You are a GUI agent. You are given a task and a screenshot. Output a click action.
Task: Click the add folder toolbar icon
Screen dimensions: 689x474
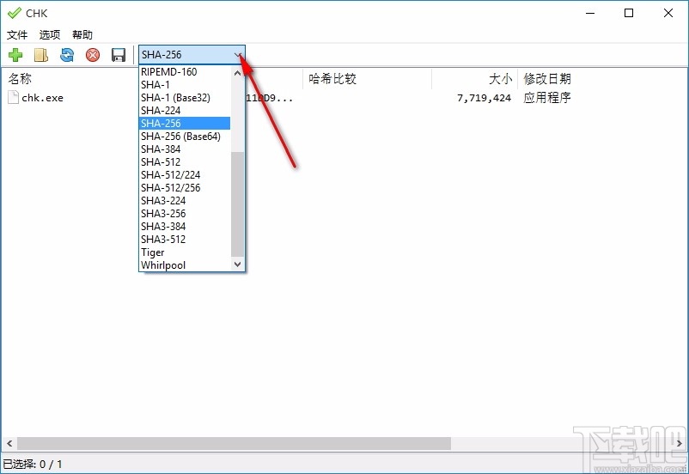coord(41,55)
